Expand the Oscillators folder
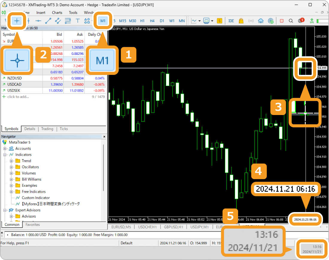Image resolution: width=329 pixels, height=260 pixels. pos(11,167)
